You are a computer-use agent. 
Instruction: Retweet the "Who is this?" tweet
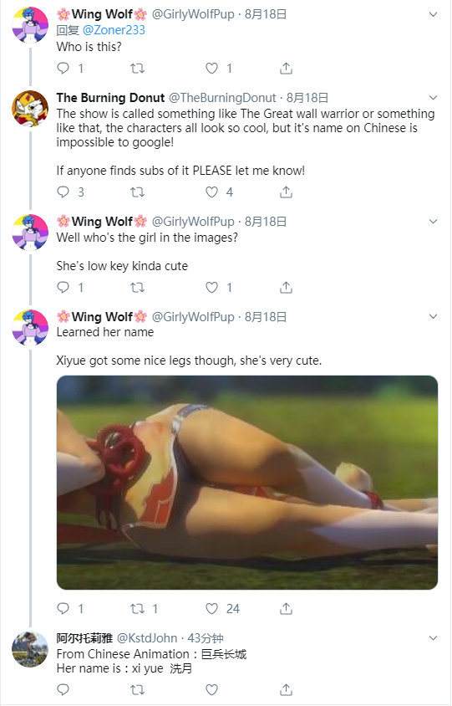pyautogui.click(x=137, y=69)
